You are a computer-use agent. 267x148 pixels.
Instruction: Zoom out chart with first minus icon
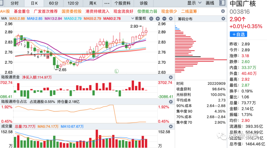(151, 19)
